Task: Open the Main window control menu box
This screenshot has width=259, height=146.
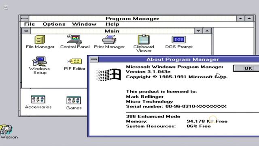Action: pos(26,31)
